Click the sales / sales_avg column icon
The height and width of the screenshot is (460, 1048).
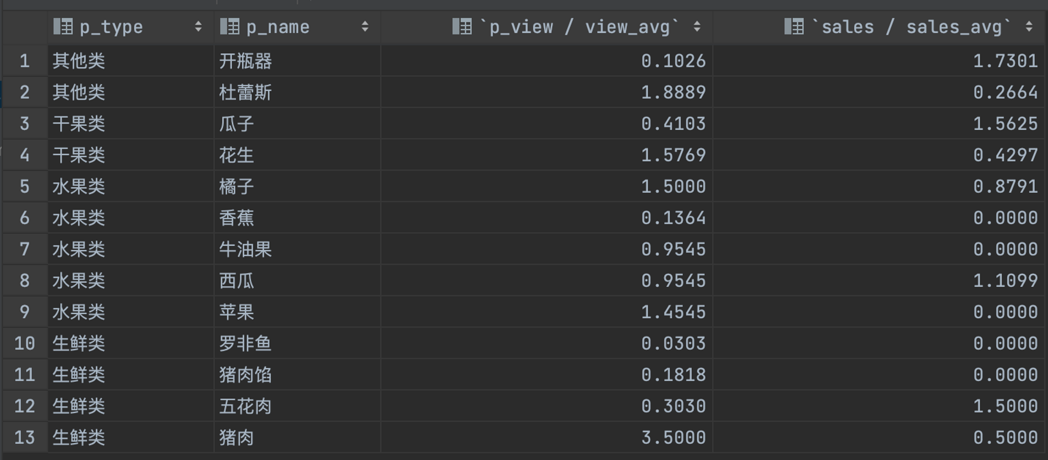click(x=794, y=27)
